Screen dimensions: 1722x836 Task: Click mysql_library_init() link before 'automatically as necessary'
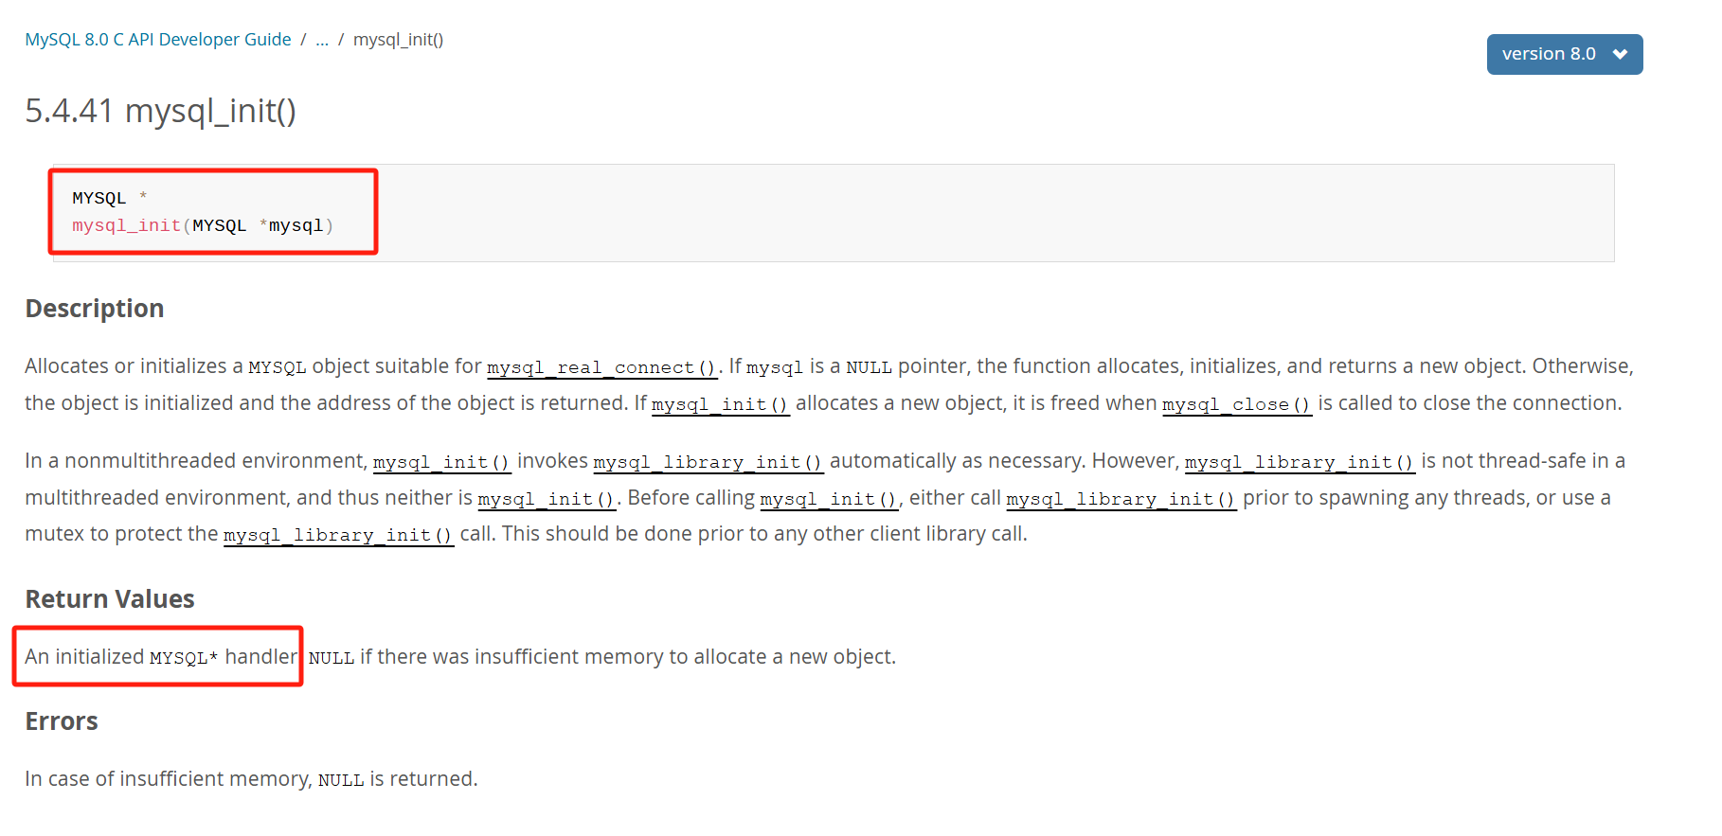pyautogui.click(x=709, y=462)
